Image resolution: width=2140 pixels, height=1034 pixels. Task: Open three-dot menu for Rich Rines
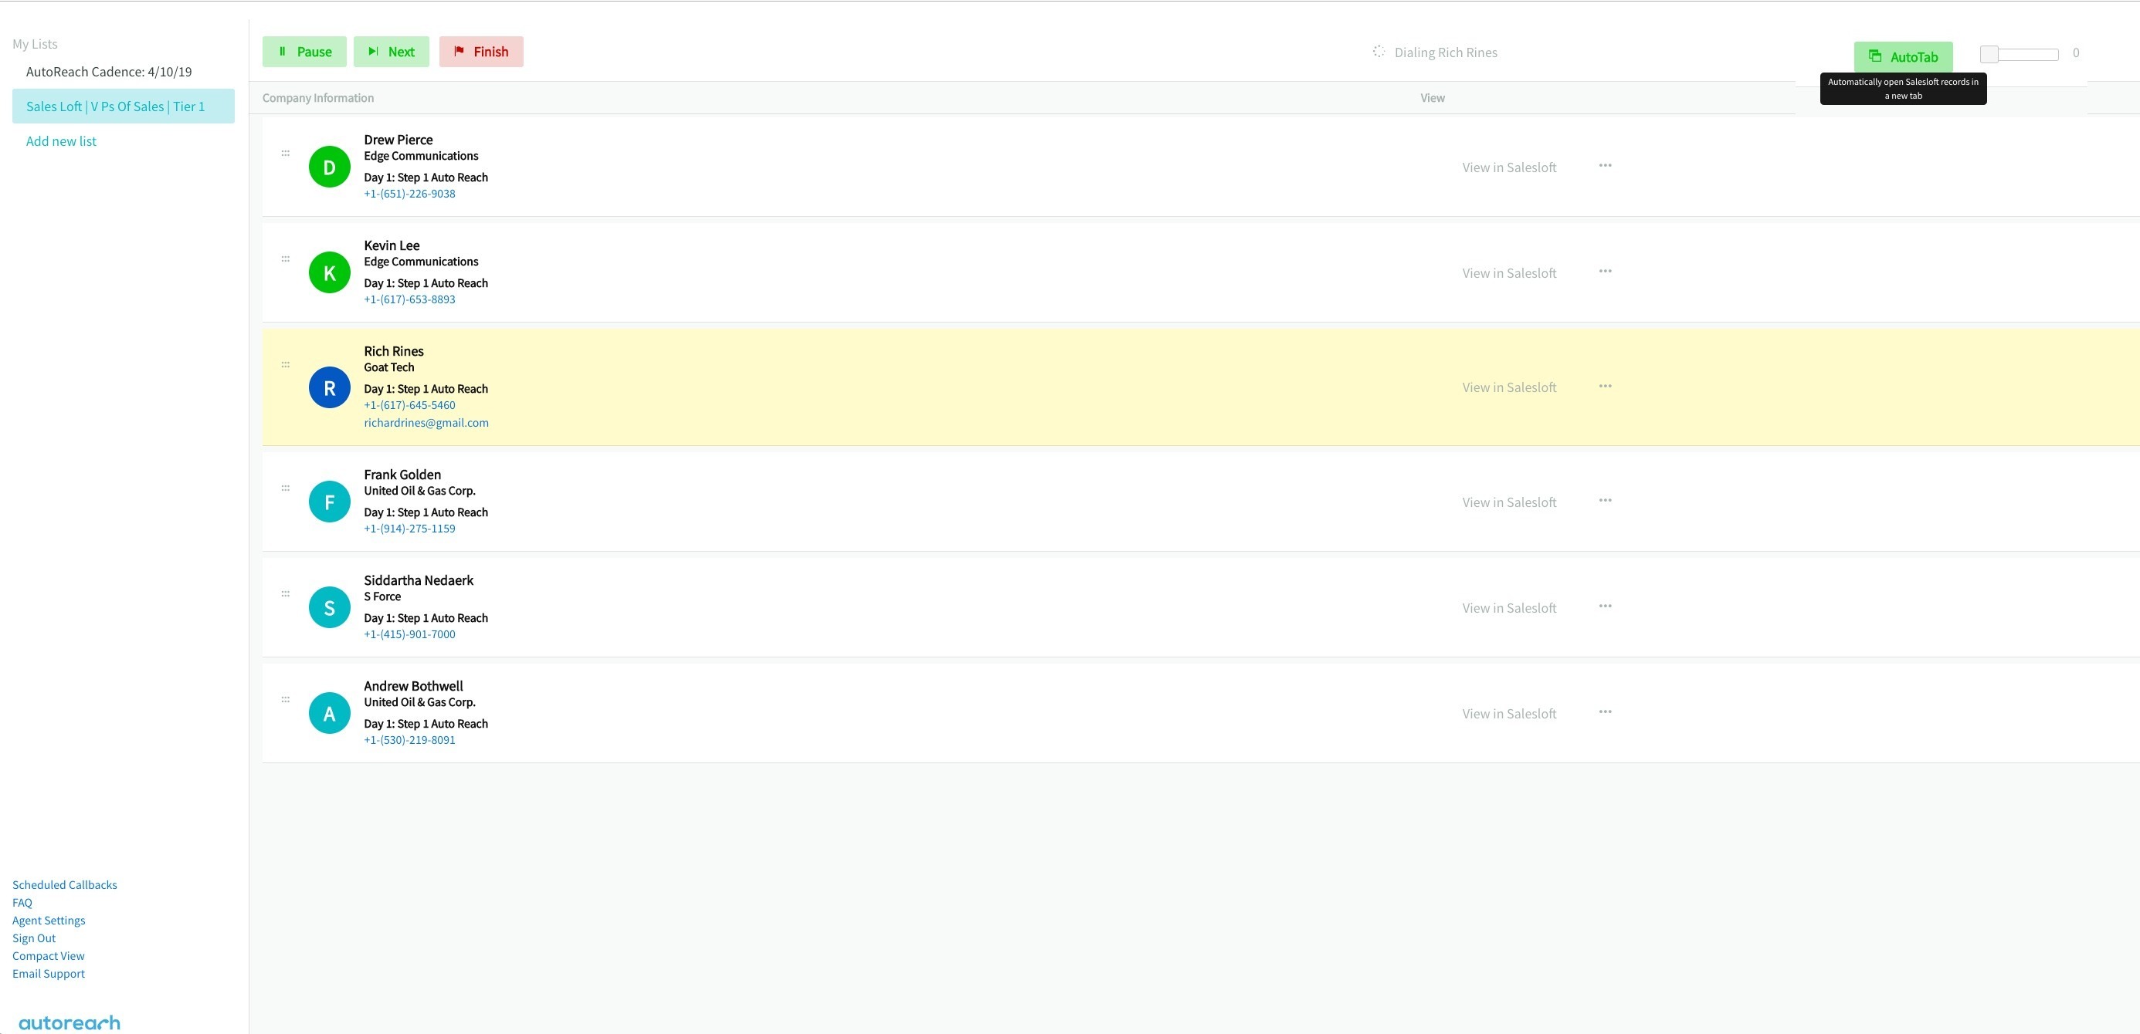pos(1605,386)
